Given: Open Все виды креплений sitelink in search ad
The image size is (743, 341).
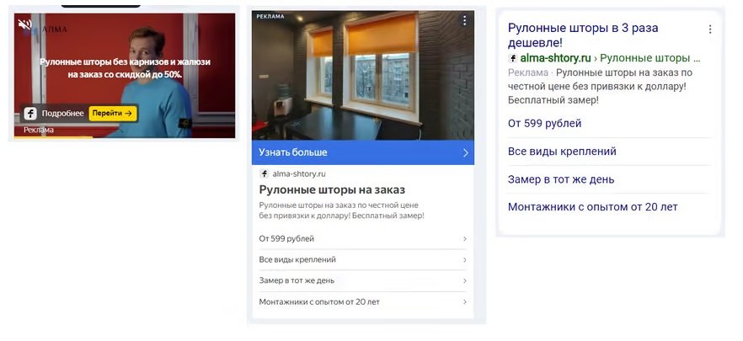Looking at the screenshot, I should click(562, 152).
